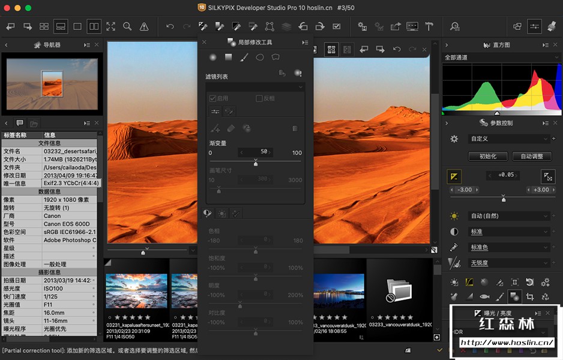
Task: Toggle the 启用 (Enable) checkbox
Action: (x=212, y=98)
